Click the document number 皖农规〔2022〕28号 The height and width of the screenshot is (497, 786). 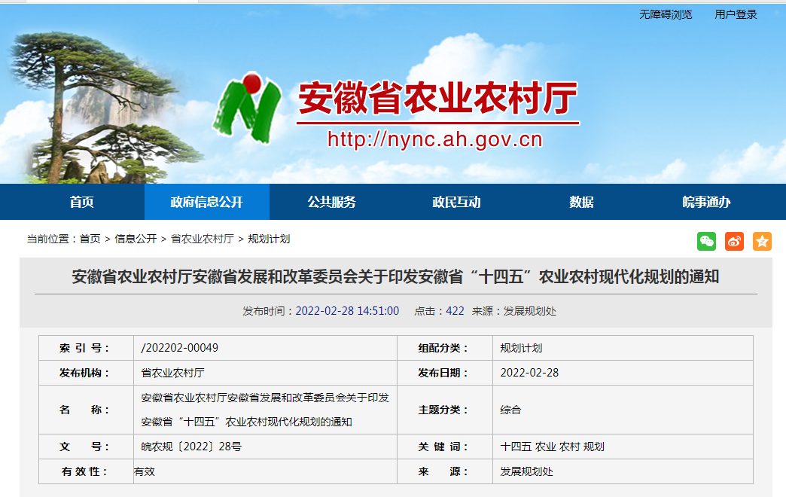pyautogui.click(x=191, y=447)
